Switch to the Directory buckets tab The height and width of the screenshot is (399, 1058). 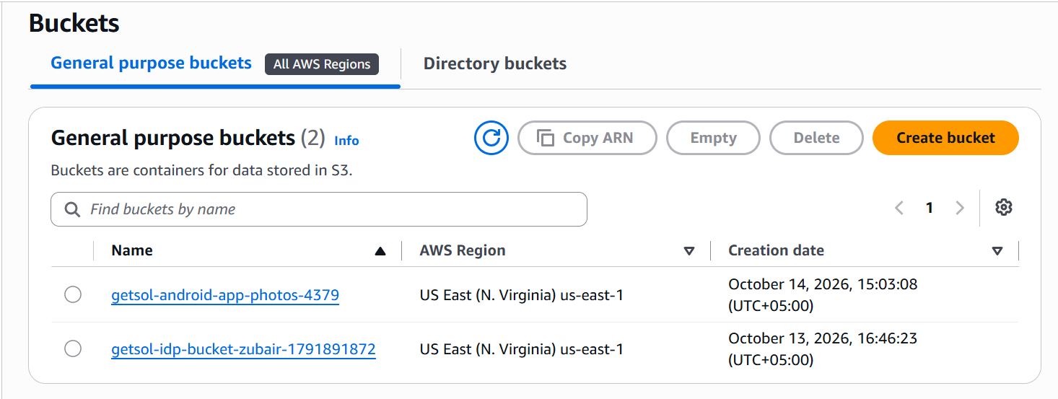click(495, 63)
